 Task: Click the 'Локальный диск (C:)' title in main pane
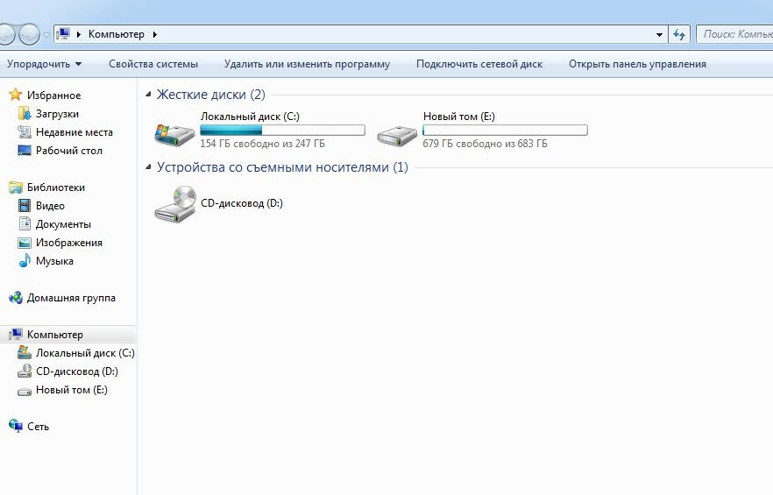250,117
